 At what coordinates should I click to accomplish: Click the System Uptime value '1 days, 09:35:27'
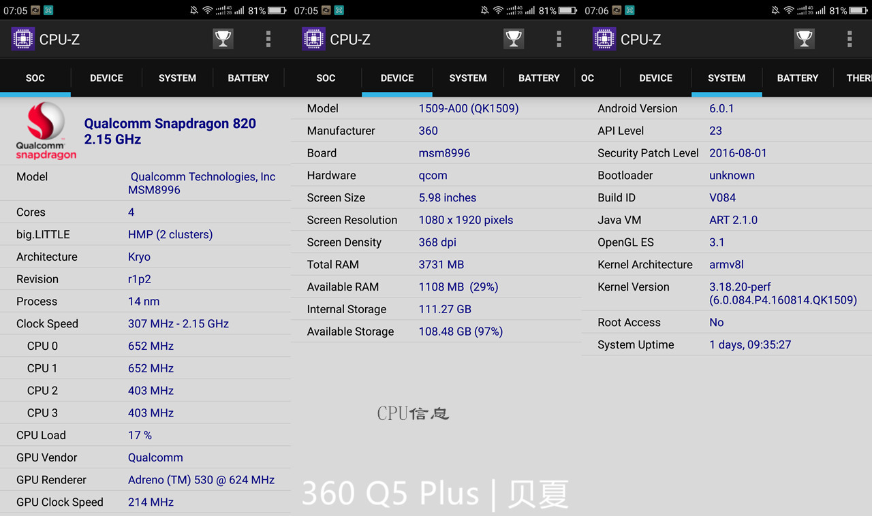750,345
